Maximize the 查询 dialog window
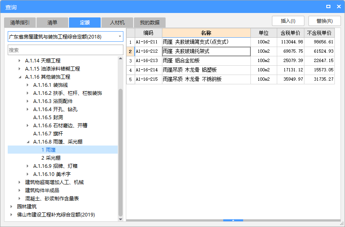 click(x=328, y=6)
